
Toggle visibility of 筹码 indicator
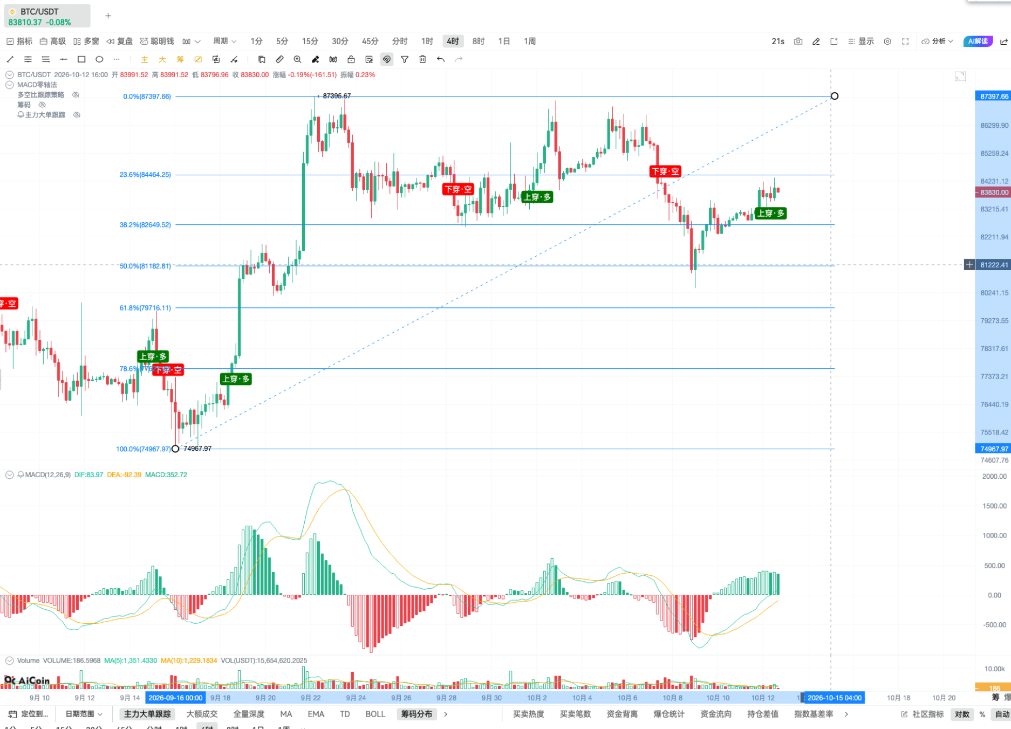click(42, 105)
